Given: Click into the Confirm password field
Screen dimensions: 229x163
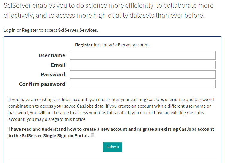Looking at the screenshot, I should 142,84.
